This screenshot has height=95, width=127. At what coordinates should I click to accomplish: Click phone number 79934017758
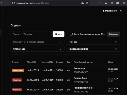point(81,82)
